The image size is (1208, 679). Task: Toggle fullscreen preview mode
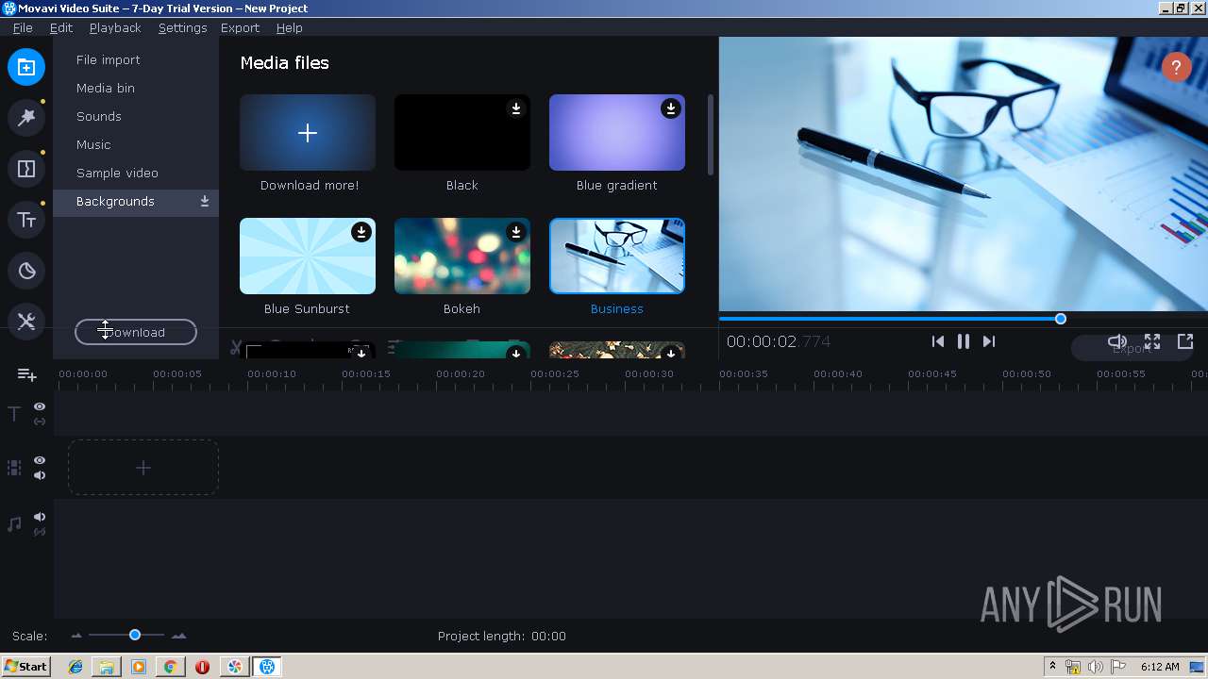point(1152,341)
